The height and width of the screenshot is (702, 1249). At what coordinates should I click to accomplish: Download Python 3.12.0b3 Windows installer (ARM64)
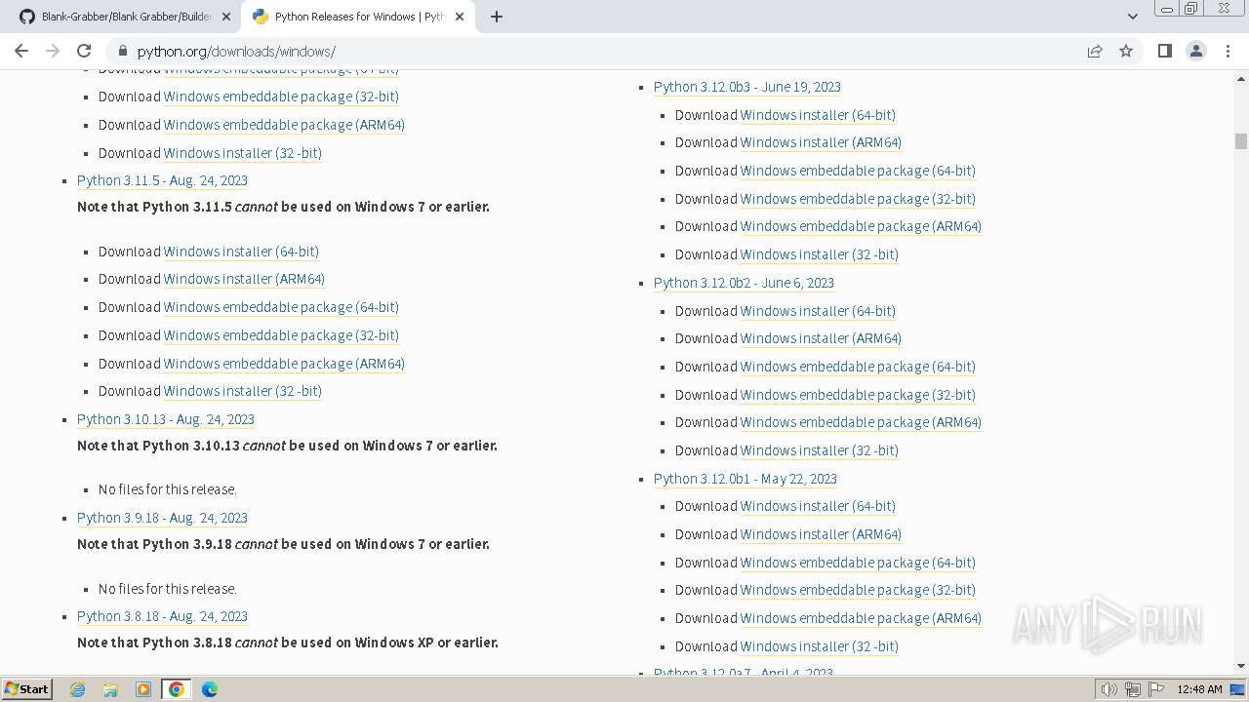(821, 142)
